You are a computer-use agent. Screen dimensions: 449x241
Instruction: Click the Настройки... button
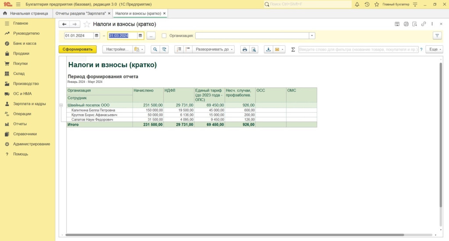(x=117, y=50)
